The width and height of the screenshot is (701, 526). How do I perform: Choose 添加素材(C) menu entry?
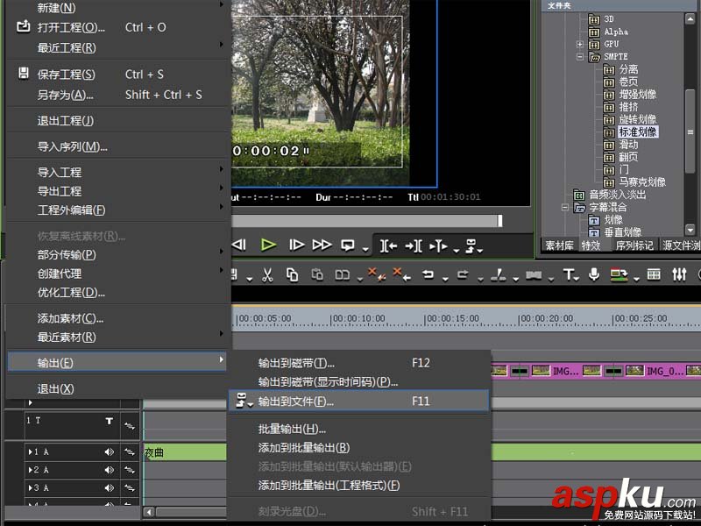[x=117, y=318]
